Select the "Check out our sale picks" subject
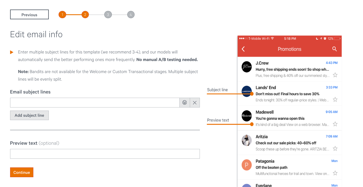 286,143
